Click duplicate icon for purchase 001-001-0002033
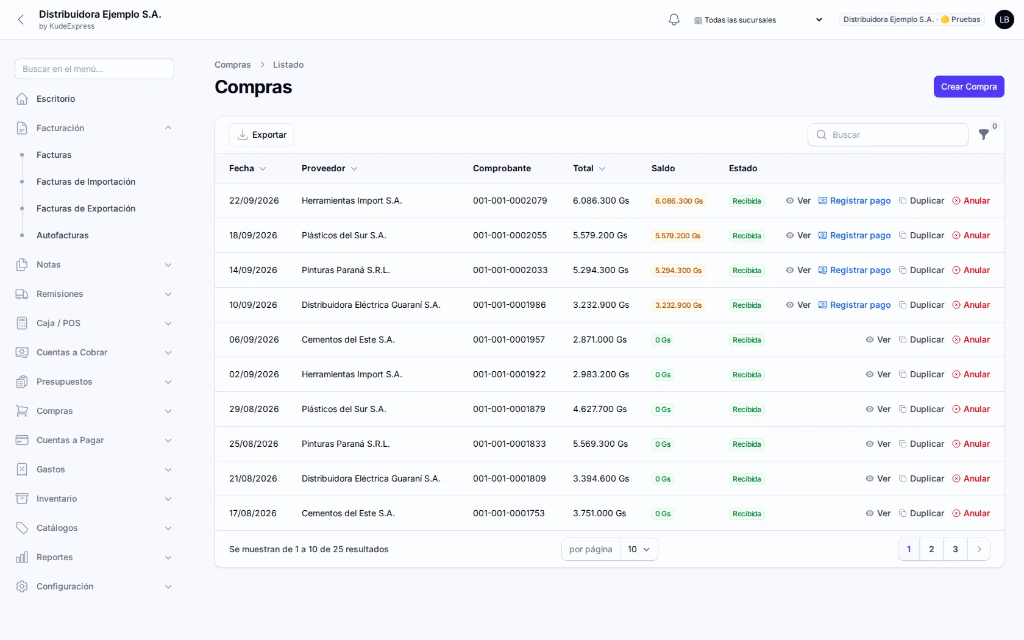Viewport: 1024px width, 640px height. coord(903,270)
